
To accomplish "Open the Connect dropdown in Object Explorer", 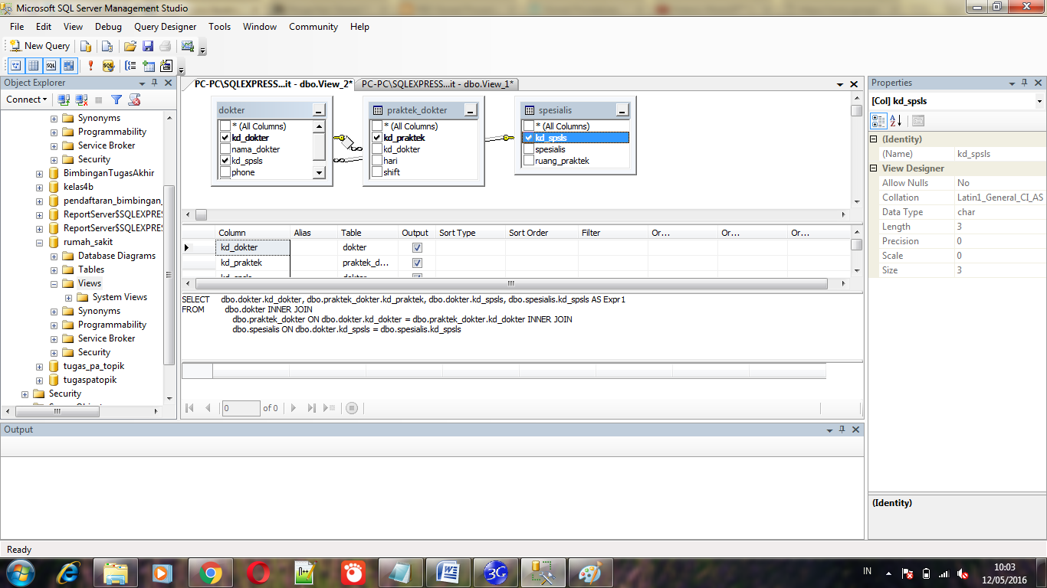I will 27,100.
